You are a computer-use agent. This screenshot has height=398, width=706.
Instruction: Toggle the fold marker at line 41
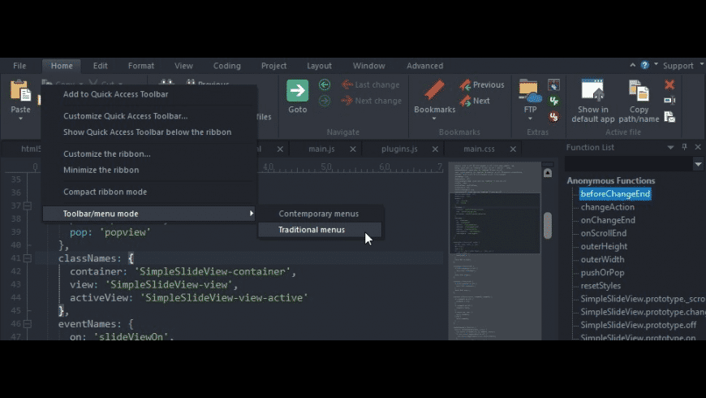pyautogui.click(x=27, y=258)
